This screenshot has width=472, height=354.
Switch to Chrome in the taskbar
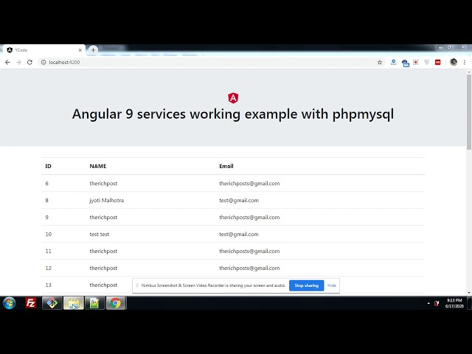pos(116,303)
